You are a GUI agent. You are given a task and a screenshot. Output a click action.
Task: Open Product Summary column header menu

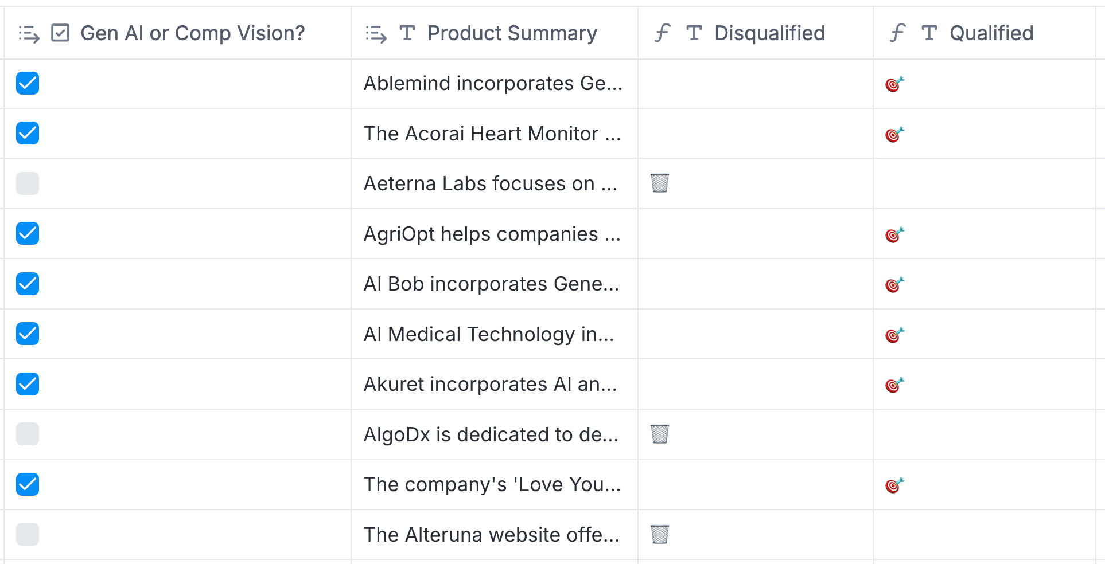point(512,33)
